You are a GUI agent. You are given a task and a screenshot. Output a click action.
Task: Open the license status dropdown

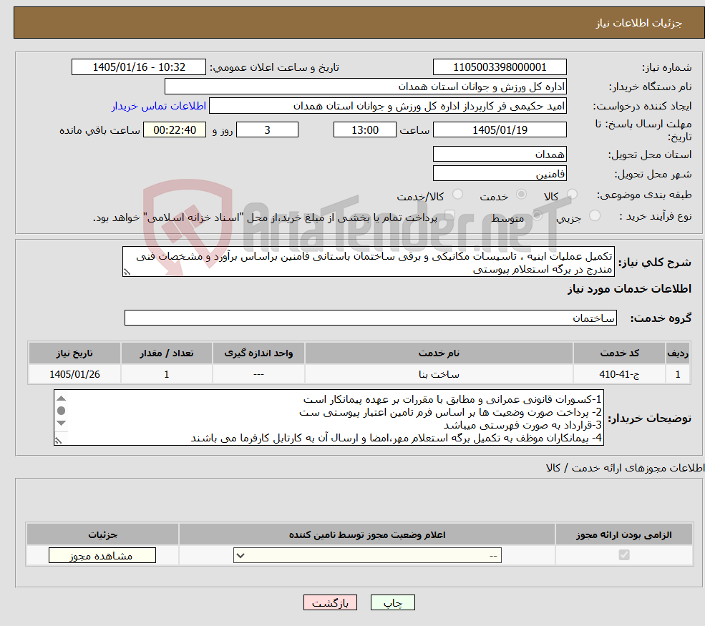(367, 555)
